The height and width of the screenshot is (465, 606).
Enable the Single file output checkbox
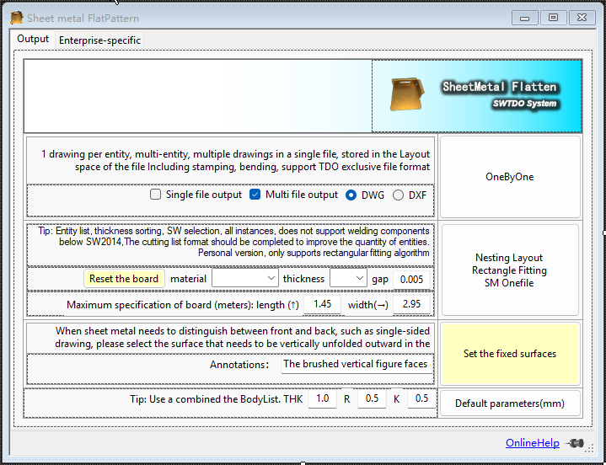155,195
